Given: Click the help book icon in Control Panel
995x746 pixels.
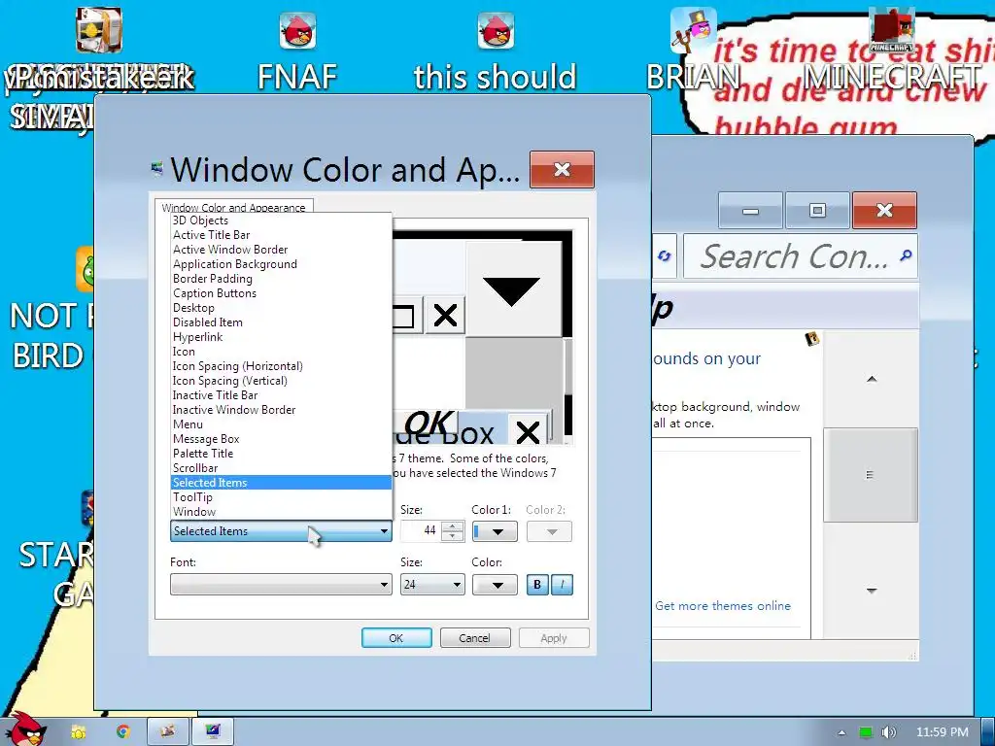Looking at the screenshot, I should 811,339.
